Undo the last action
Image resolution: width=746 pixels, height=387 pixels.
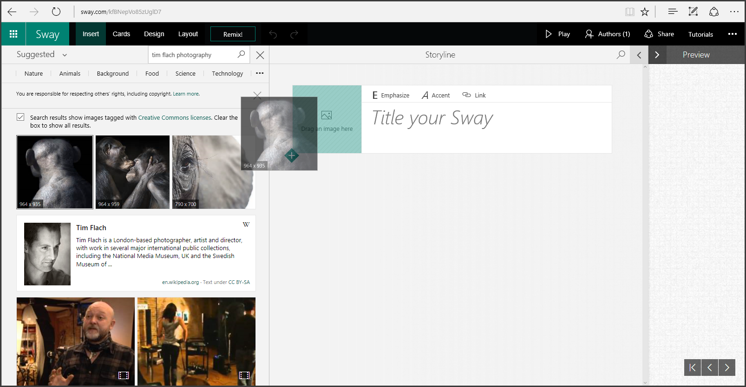click(273, 34)
